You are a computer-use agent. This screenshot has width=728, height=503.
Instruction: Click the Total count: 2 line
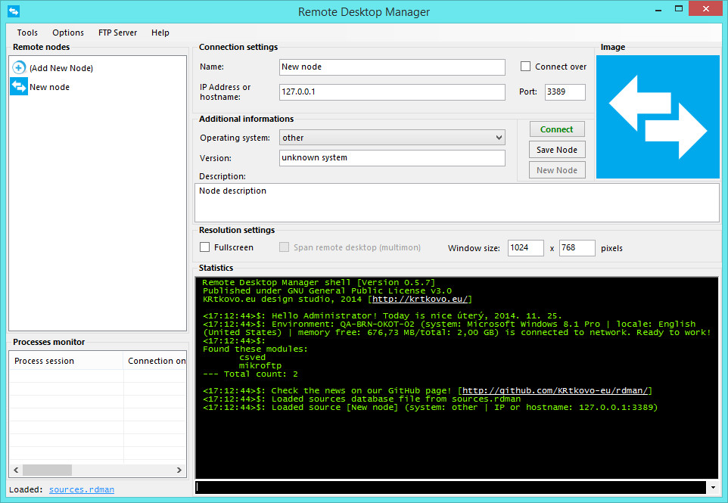250,374
